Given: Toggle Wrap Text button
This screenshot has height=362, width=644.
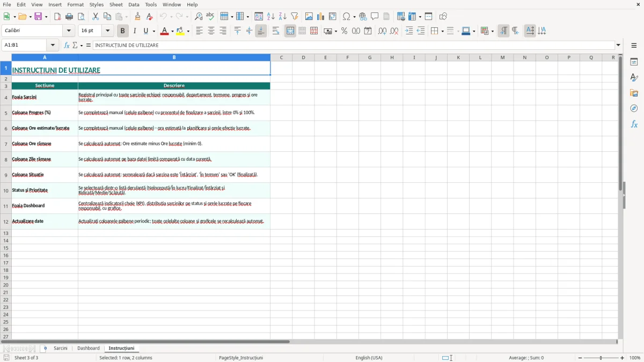Looking at the screenshot, I should pos(276,31).
